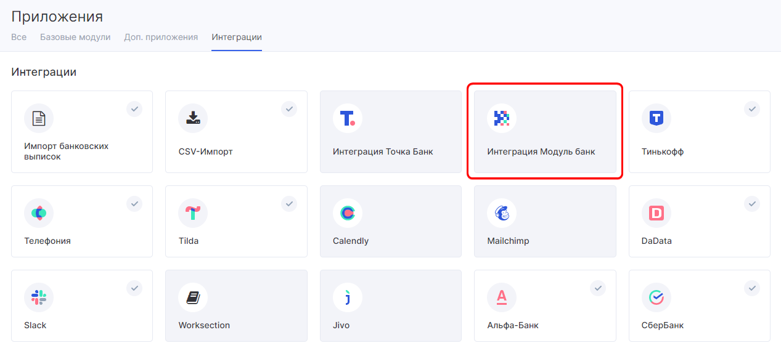Click the Jivo logo icon
The width and height of the screenshot is (781, 351).
click(348, 298)
